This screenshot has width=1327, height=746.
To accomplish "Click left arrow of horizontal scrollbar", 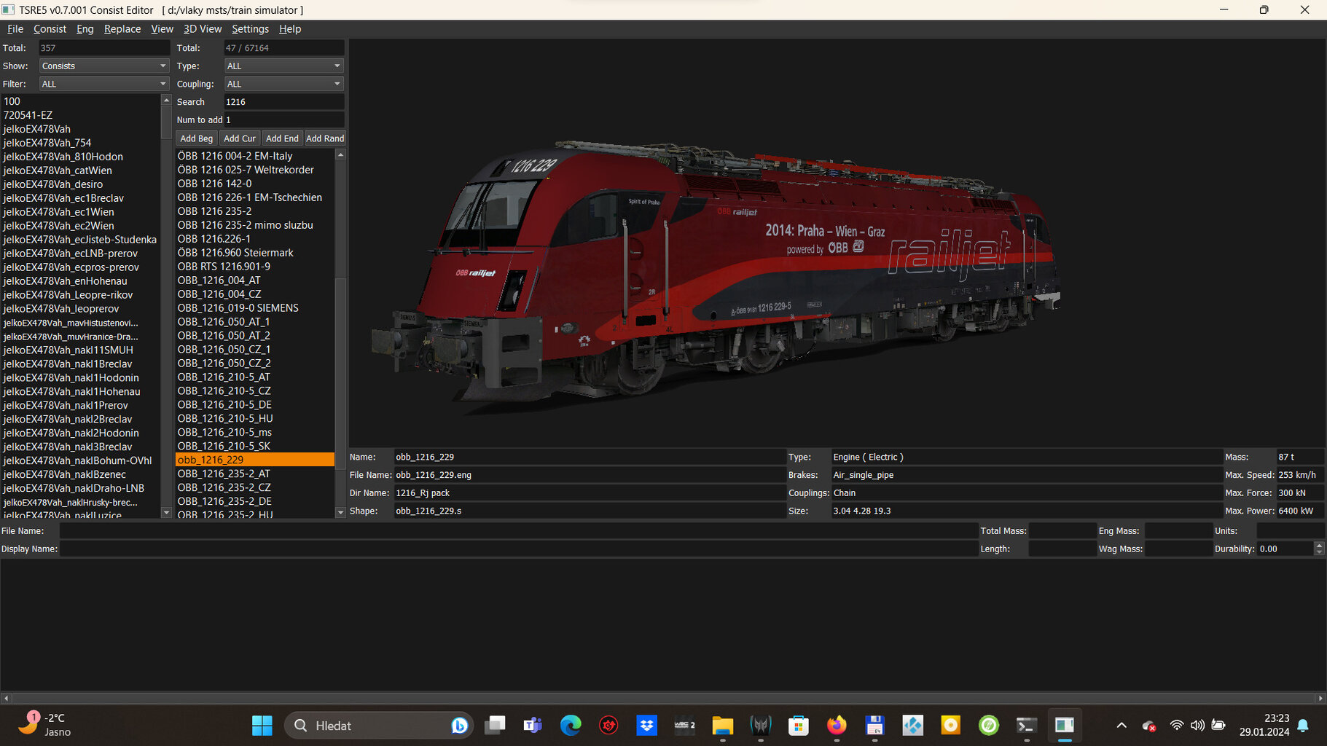I will tap(7, 698).
